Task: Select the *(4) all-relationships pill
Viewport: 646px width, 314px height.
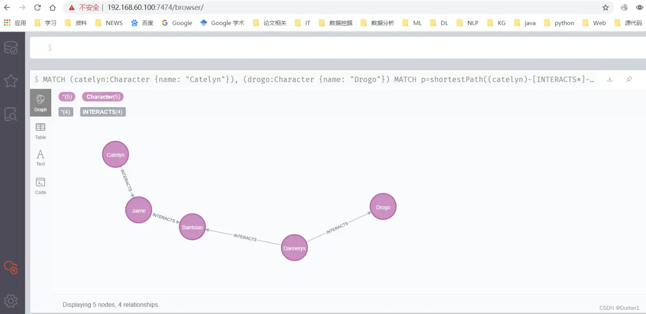Action: pos(66,112)
